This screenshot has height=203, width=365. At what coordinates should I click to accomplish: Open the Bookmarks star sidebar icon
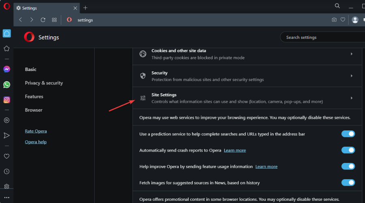pos(6,48)
